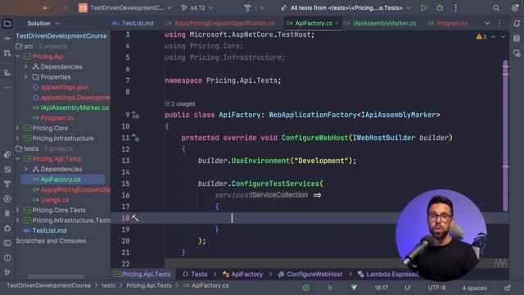Viewport: 524px width, 295px height.
Task: Open the Pull Requests tool window icon
Action: pyautogui.click(x=7, y=52)
